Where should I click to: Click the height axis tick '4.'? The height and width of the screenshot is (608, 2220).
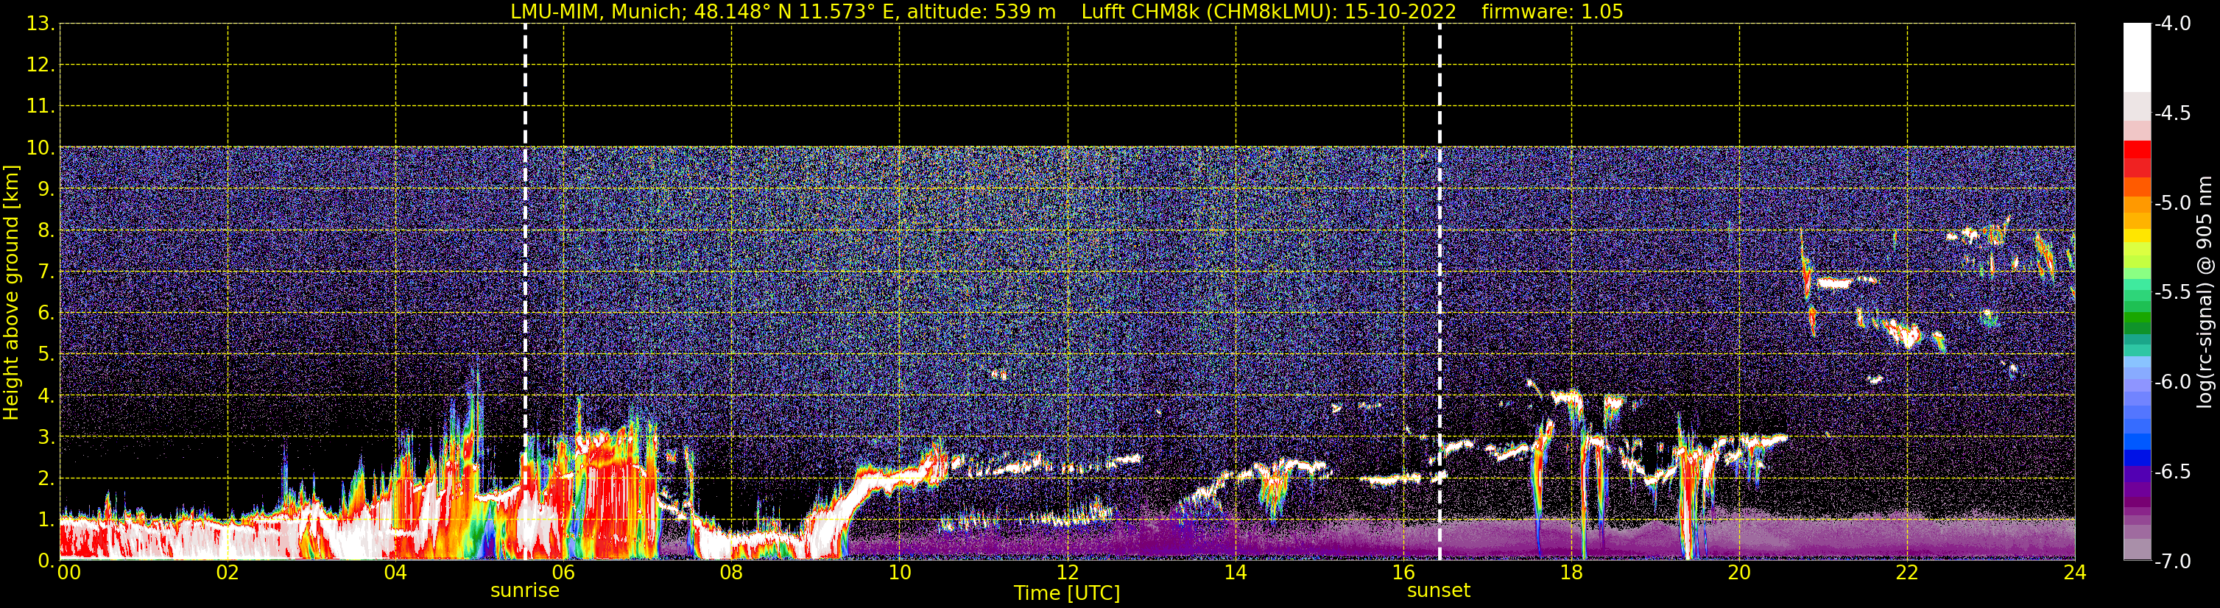pyautogui.click(x=46, y=395)
